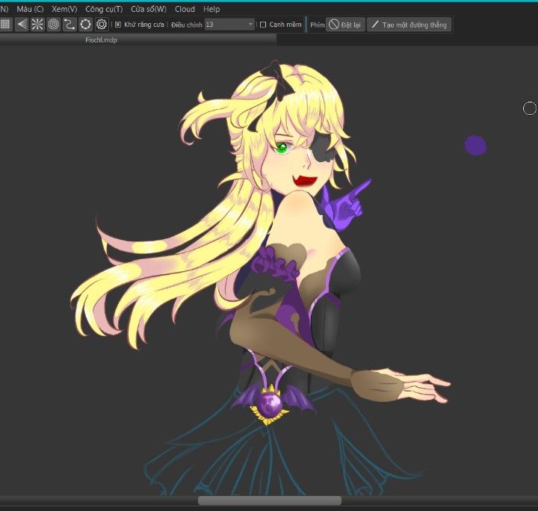Open the Công cụ(T) menu
538x511 pixels.
point(104,9)
